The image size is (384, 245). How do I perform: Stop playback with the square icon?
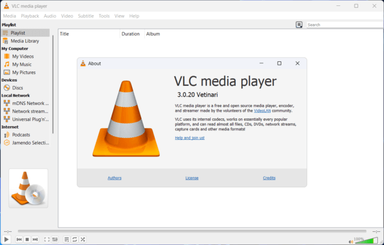(27, 240)
